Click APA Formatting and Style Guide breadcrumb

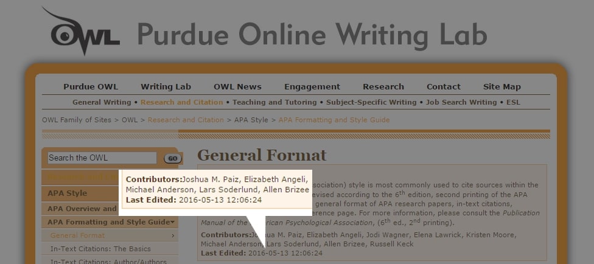[334, 120]
